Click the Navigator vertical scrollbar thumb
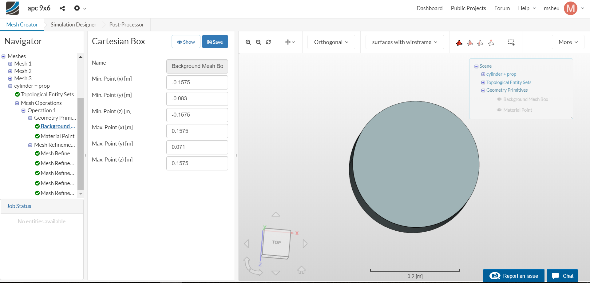Viewport: 590px width, 283px height. pos(81,144)
